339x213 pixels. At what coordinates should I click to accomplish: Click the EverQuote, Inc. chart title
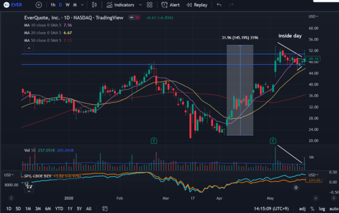74,18
